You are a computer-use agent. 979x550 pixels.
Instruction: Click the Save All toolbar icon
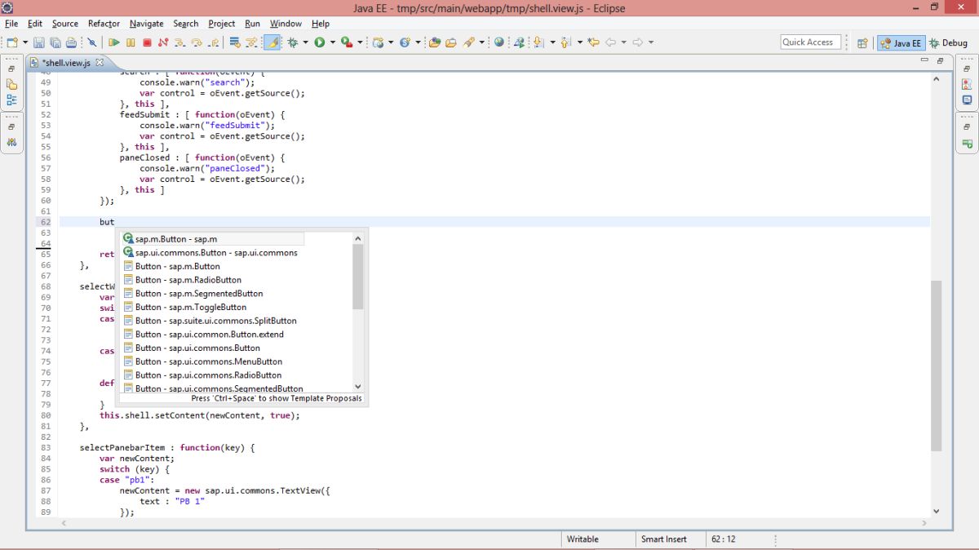coord(55,42)
